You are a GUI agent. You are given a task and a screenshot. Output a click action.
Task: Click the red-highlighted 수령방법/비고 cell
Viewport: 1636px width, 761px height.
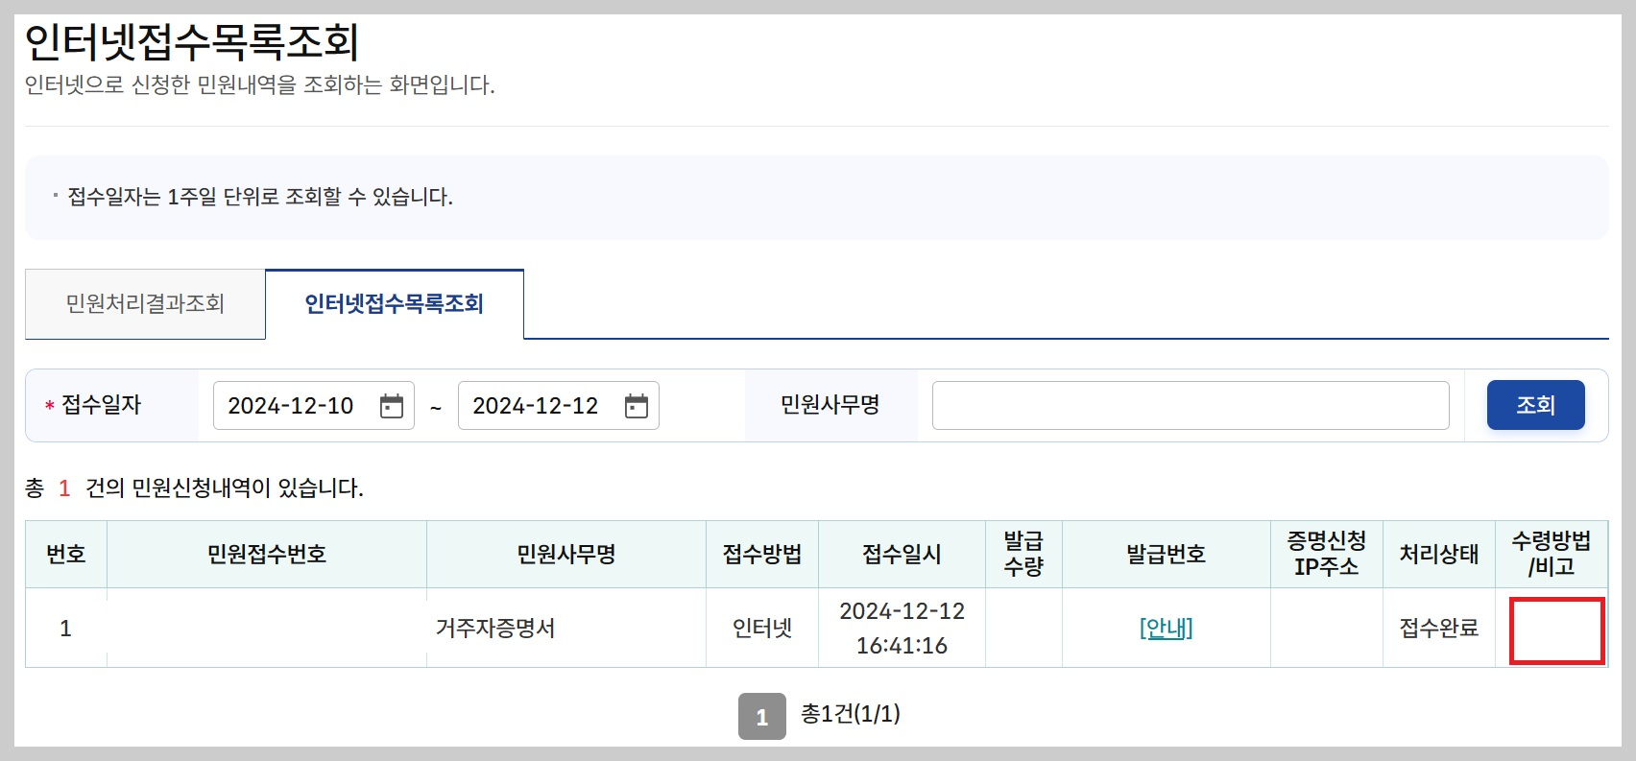[x=1552, y=630]
